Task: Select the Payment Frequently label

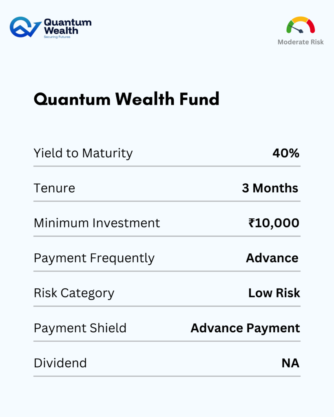Action: point(94,258)
